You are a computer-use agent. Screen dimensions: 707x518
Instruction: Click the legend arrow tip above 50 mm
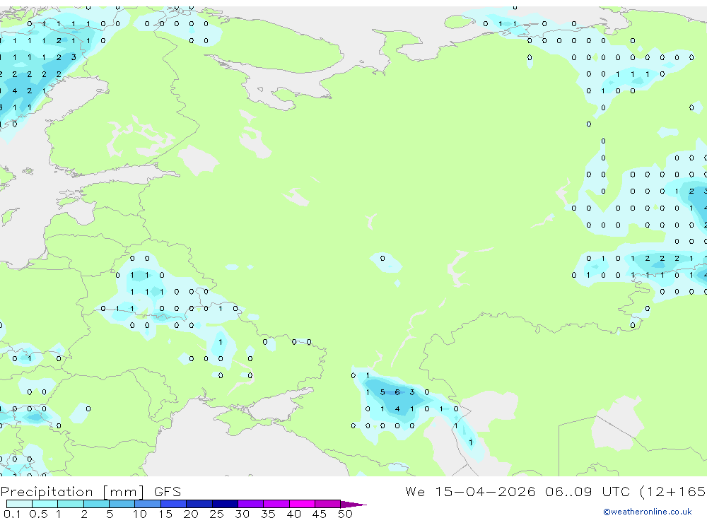tap(354, 505)
